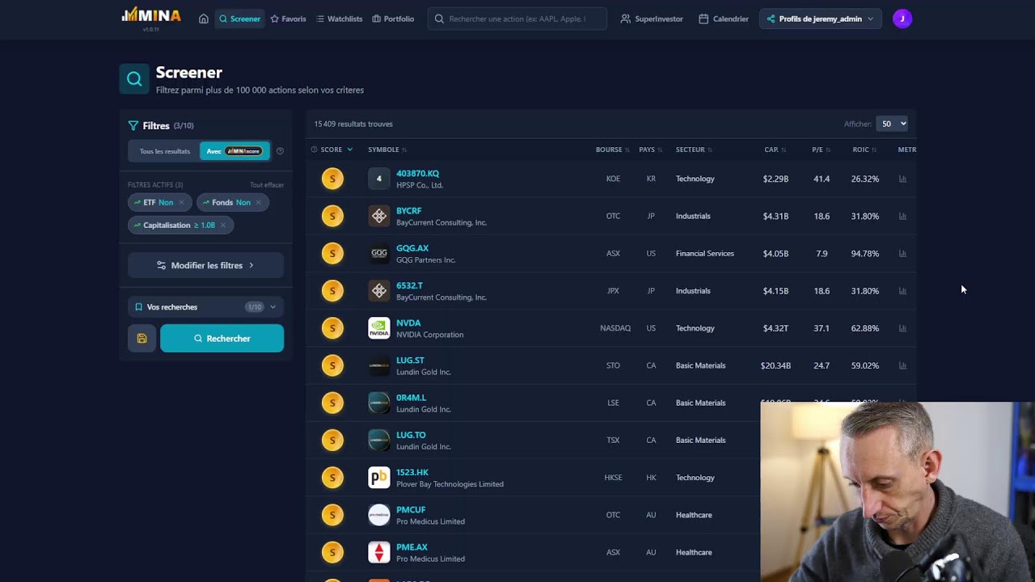Screen dimensions: 1035x582
Task: Sort by CAP. column
Action: coord(775,150)
